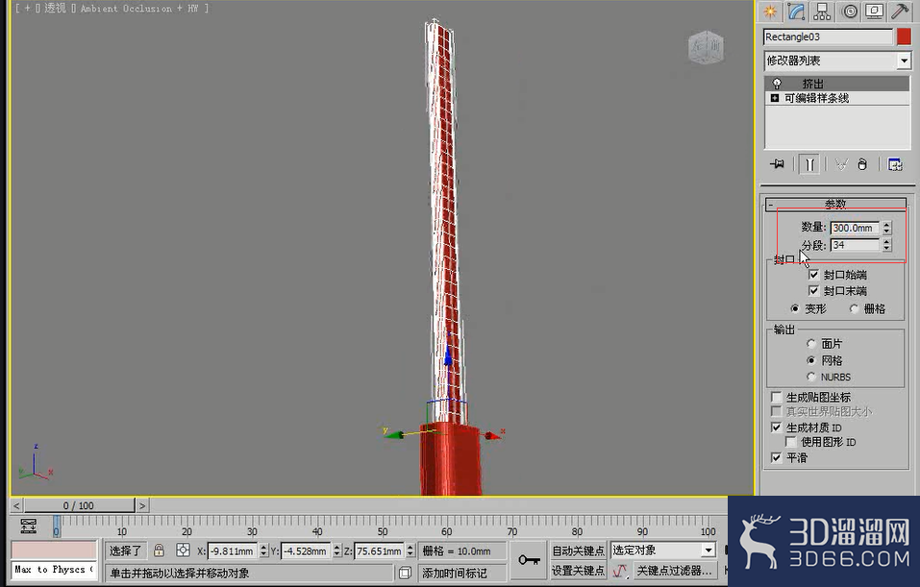Toggle the Selection Lock padlock icon
The image size is (920, 587).
[159, 550]
